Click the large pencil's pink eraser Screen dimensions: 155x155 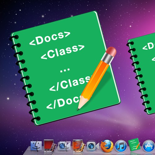point(111,51)
